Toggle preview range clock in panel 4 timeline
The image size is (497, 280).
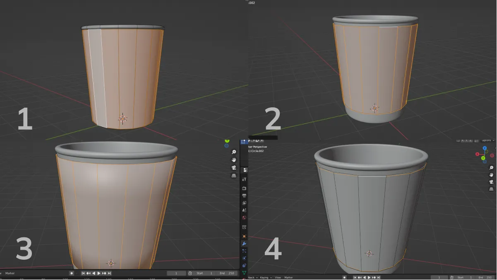(x=451, y=278)
